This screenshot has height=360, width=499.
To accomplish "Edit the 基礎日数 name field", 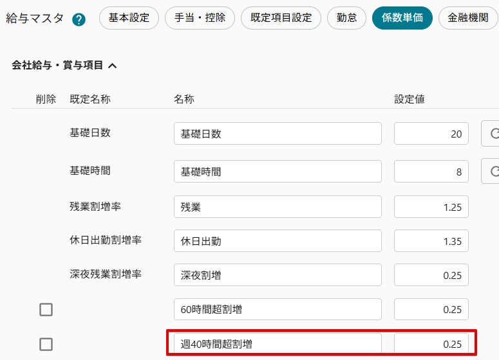I will pyautogui.click(x=278, y=134).
